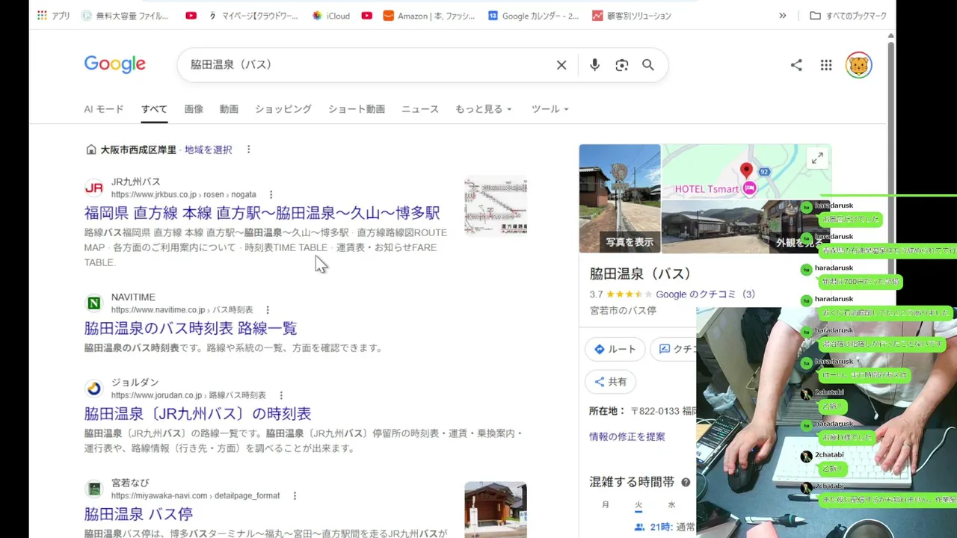Open the ジョルダン 脇田温泉 時刻表 link
This screenshot has width=957, height=538.
click(x=197, y=413)
